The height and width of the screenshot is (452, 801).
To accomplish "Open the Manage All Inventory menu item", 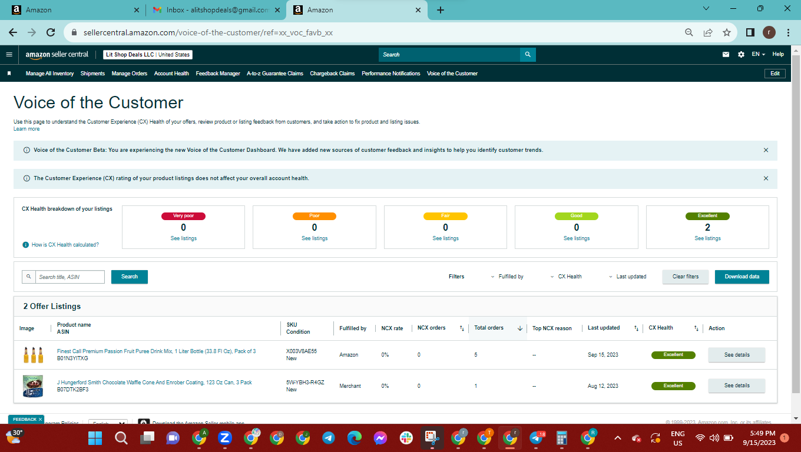I will tap(49, 74).
